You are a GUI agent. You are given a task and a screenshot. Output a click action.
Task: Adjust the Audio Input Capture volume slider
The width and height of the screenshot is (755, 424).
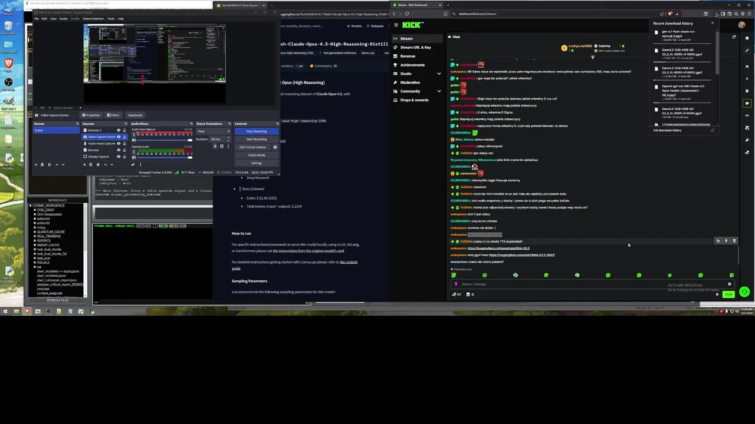(x=165, y=140)
